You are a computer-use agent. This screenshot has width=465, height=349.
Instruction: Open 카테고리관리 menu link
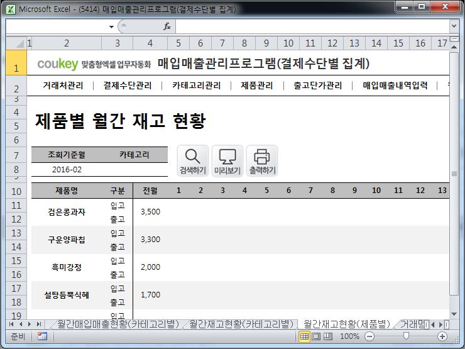[x=197, y=86]
